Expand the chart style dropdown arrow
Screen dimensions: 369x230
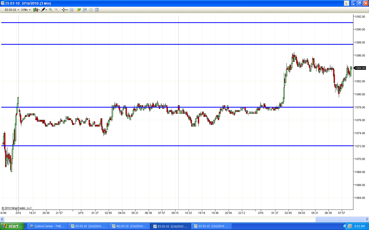tap(39, 10)
